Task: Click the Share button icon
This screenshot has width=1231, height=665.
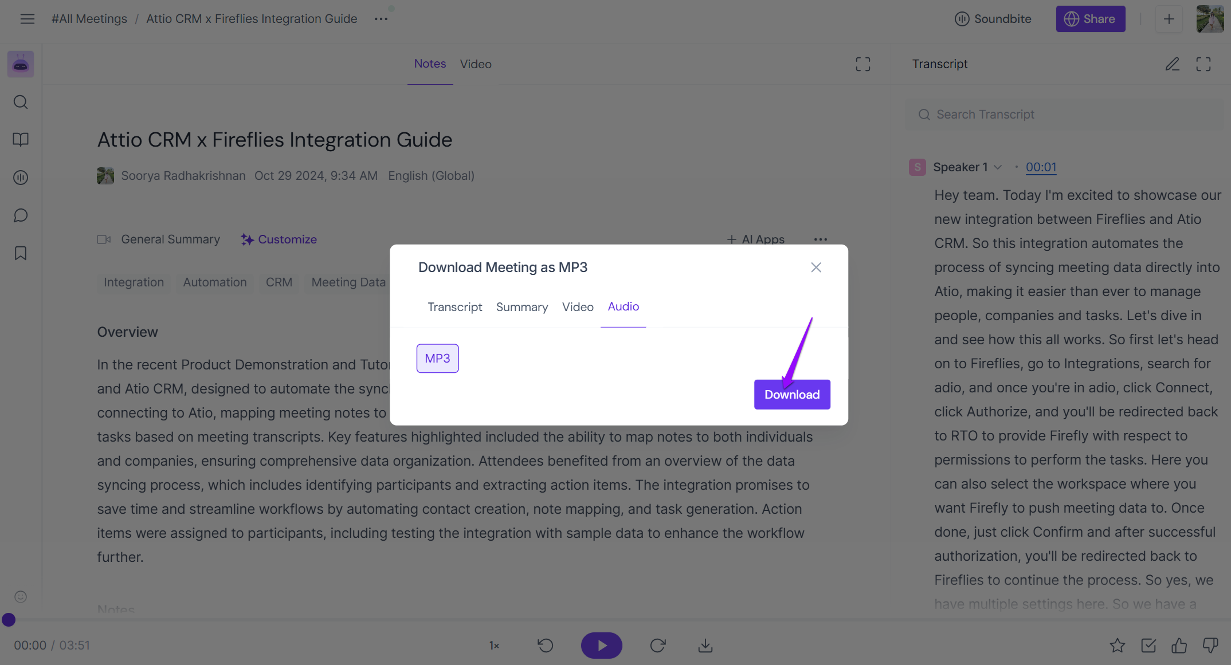Action: 1071,18
